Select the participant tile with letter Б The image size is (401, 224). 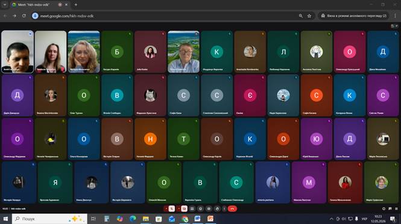click(x=117, y=52)
